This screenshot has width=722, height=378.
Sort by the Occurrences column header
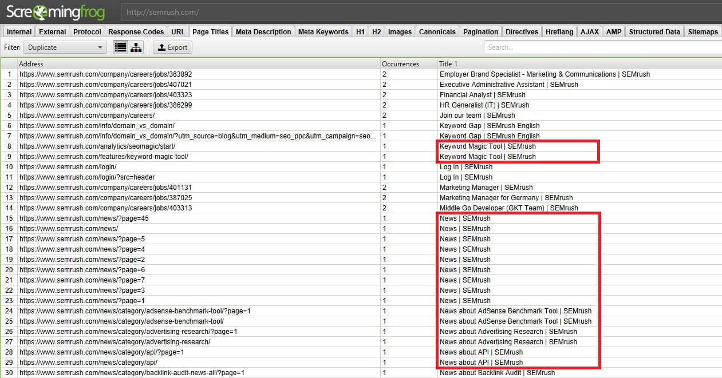coord(400,64)
